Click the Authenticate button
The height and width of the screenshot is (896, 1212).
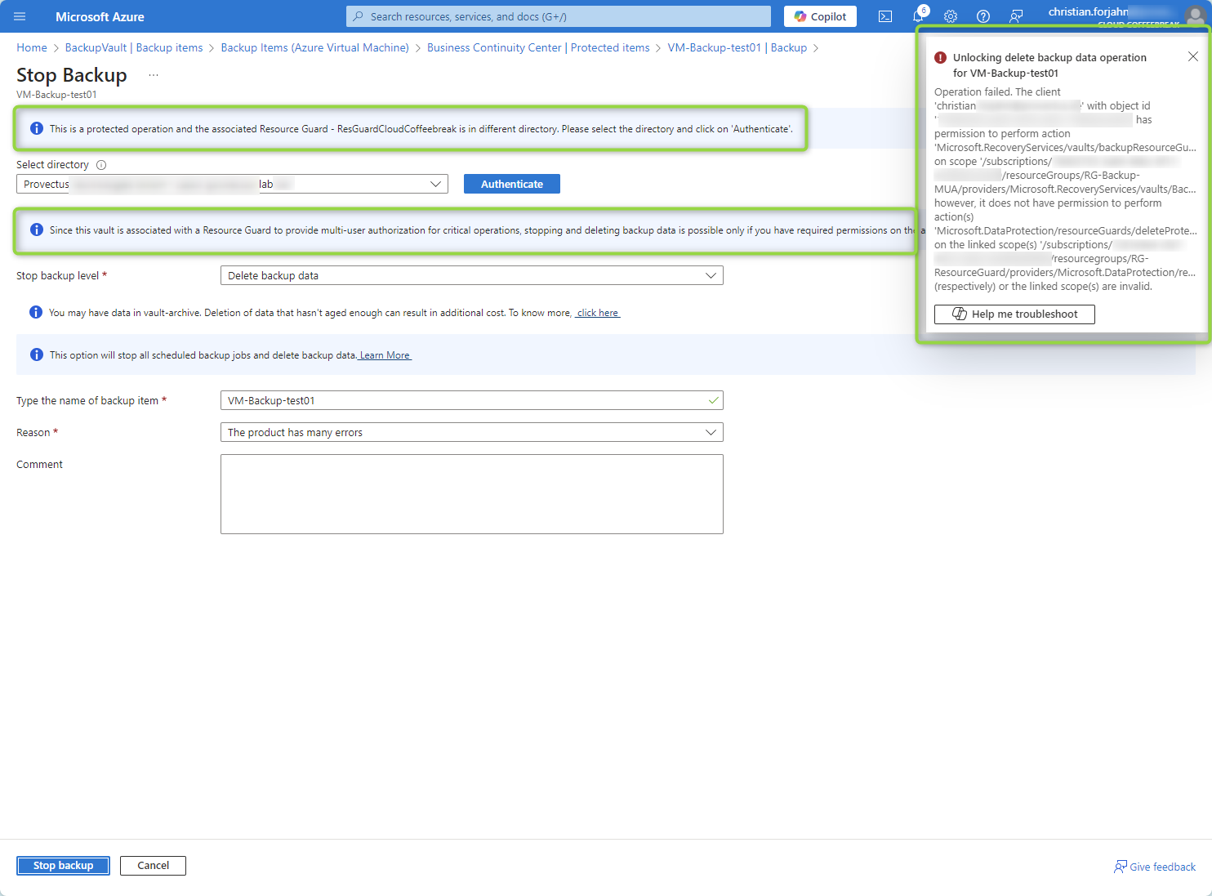(512, 184)
